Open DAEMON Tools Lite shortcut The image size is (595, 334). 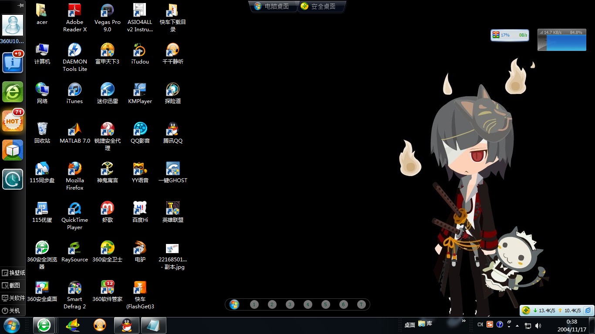coord(74,50)
